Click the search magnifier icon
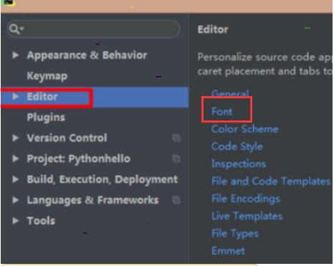 pyautogui.click(x=16, y=29)
